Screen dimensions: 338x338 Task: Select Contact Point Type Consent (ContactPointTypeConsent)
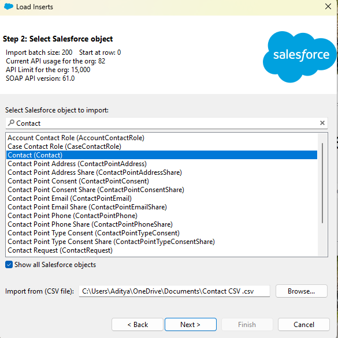tap(162, 233)
